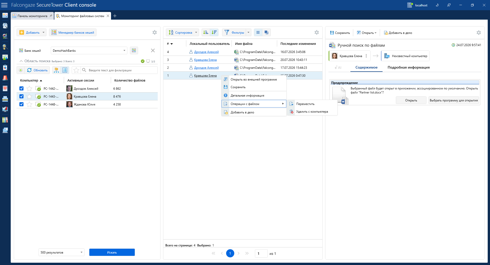
Task: Open the Открыть dropdown in preview toolbar
Action: pos(366,33)
